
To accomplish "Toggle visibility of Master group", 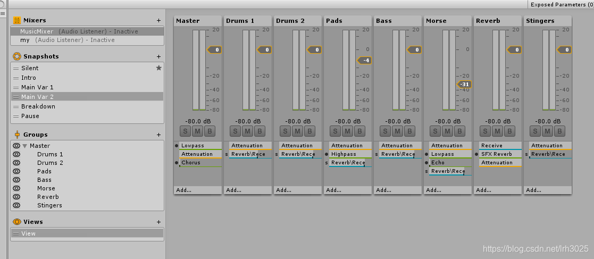I will pyautogui.click(x=16, y=146).
